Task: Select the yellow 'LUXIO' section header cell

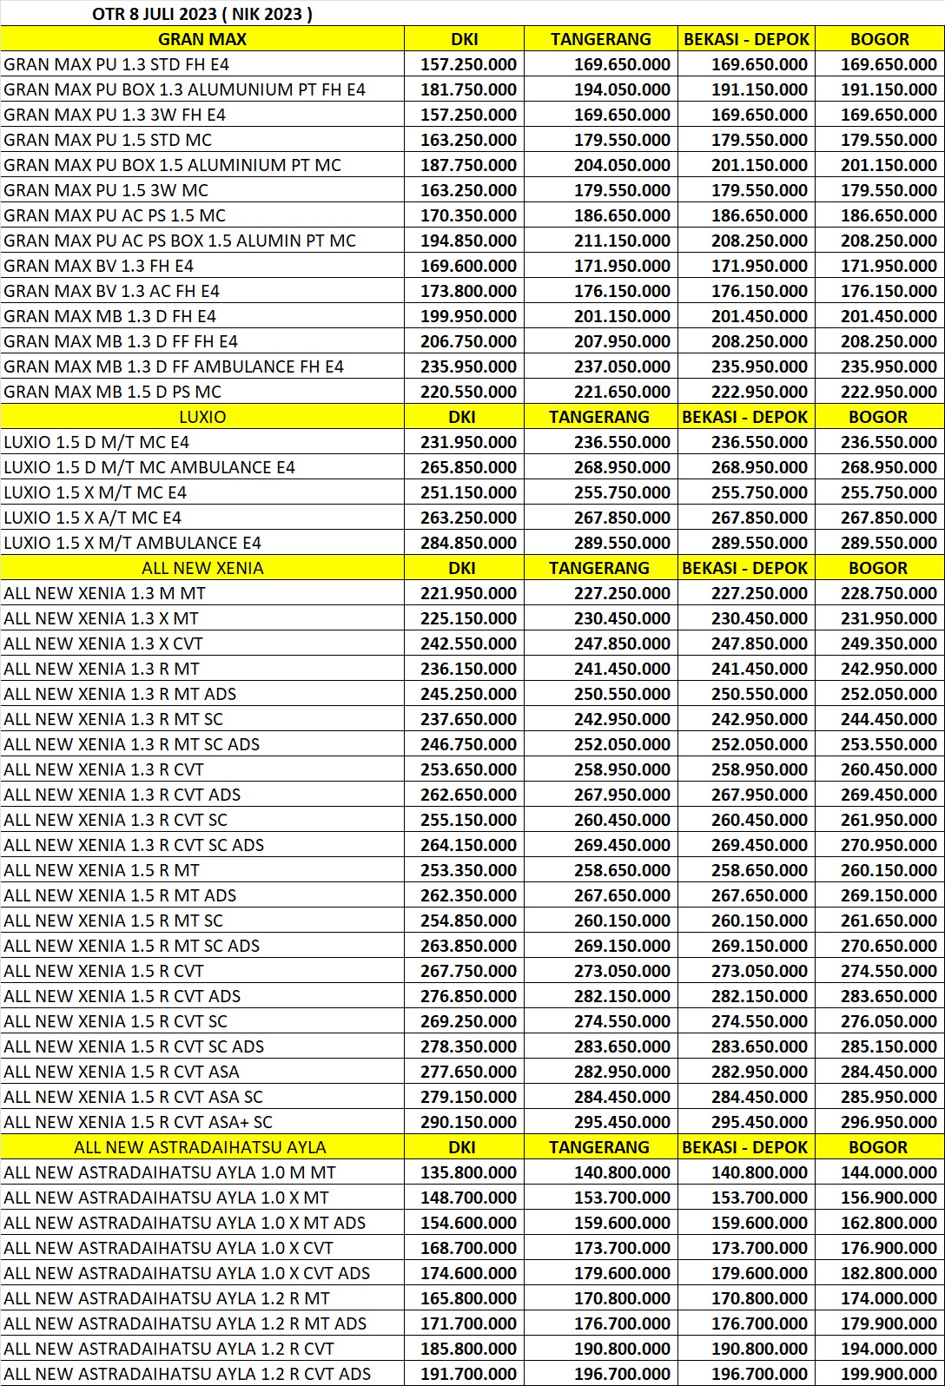Action: (202, 417)
